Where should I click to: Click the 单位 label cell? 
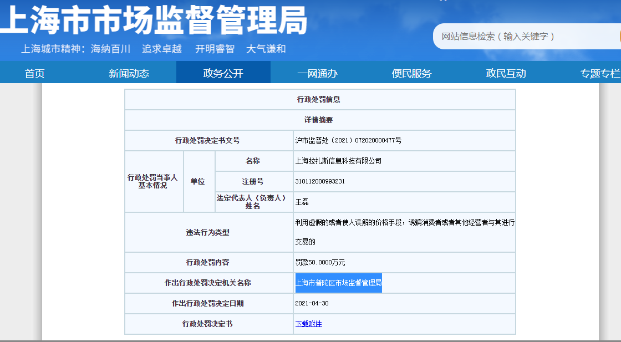199,182
